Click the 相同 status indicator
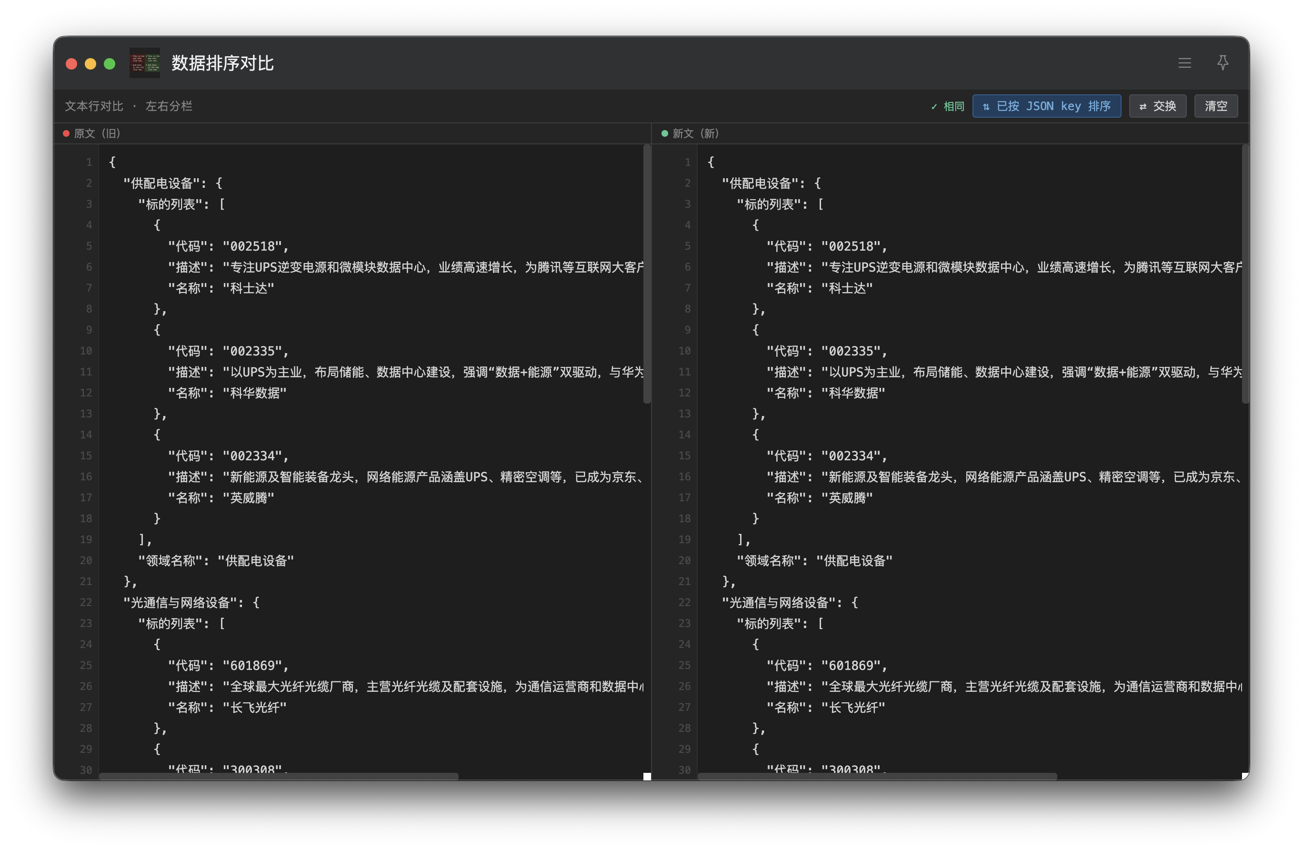The image size is (1303, 851). (x=948, y=106)
